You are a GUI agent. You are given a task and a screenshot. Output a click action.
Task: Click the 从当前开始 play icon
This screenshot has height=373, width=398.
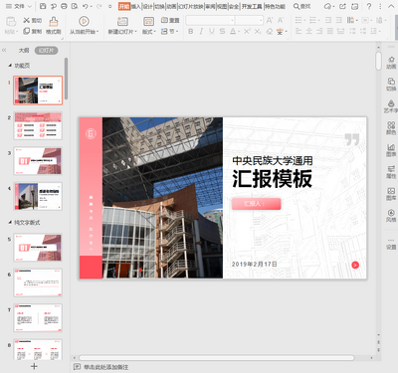click(84, 21)
